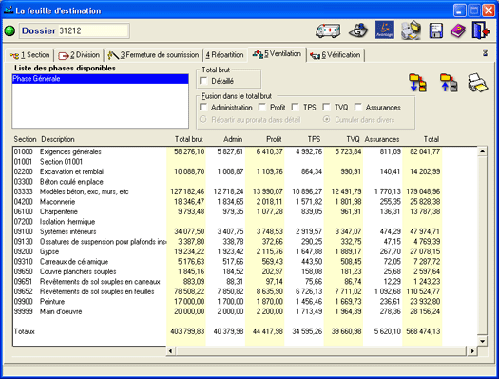Select the Couvre planchers souples row
The width and height of the screenshot is (499, 379).
click(x=227, y=271)
